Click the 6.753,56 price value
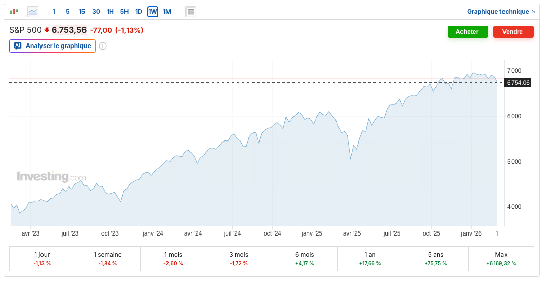The image size is (546, 281). [x=69, y=30]
